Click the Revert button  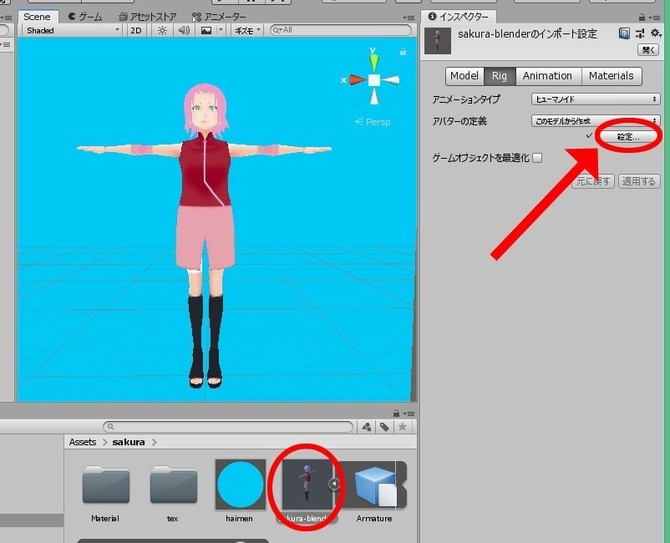click(593, 181)
